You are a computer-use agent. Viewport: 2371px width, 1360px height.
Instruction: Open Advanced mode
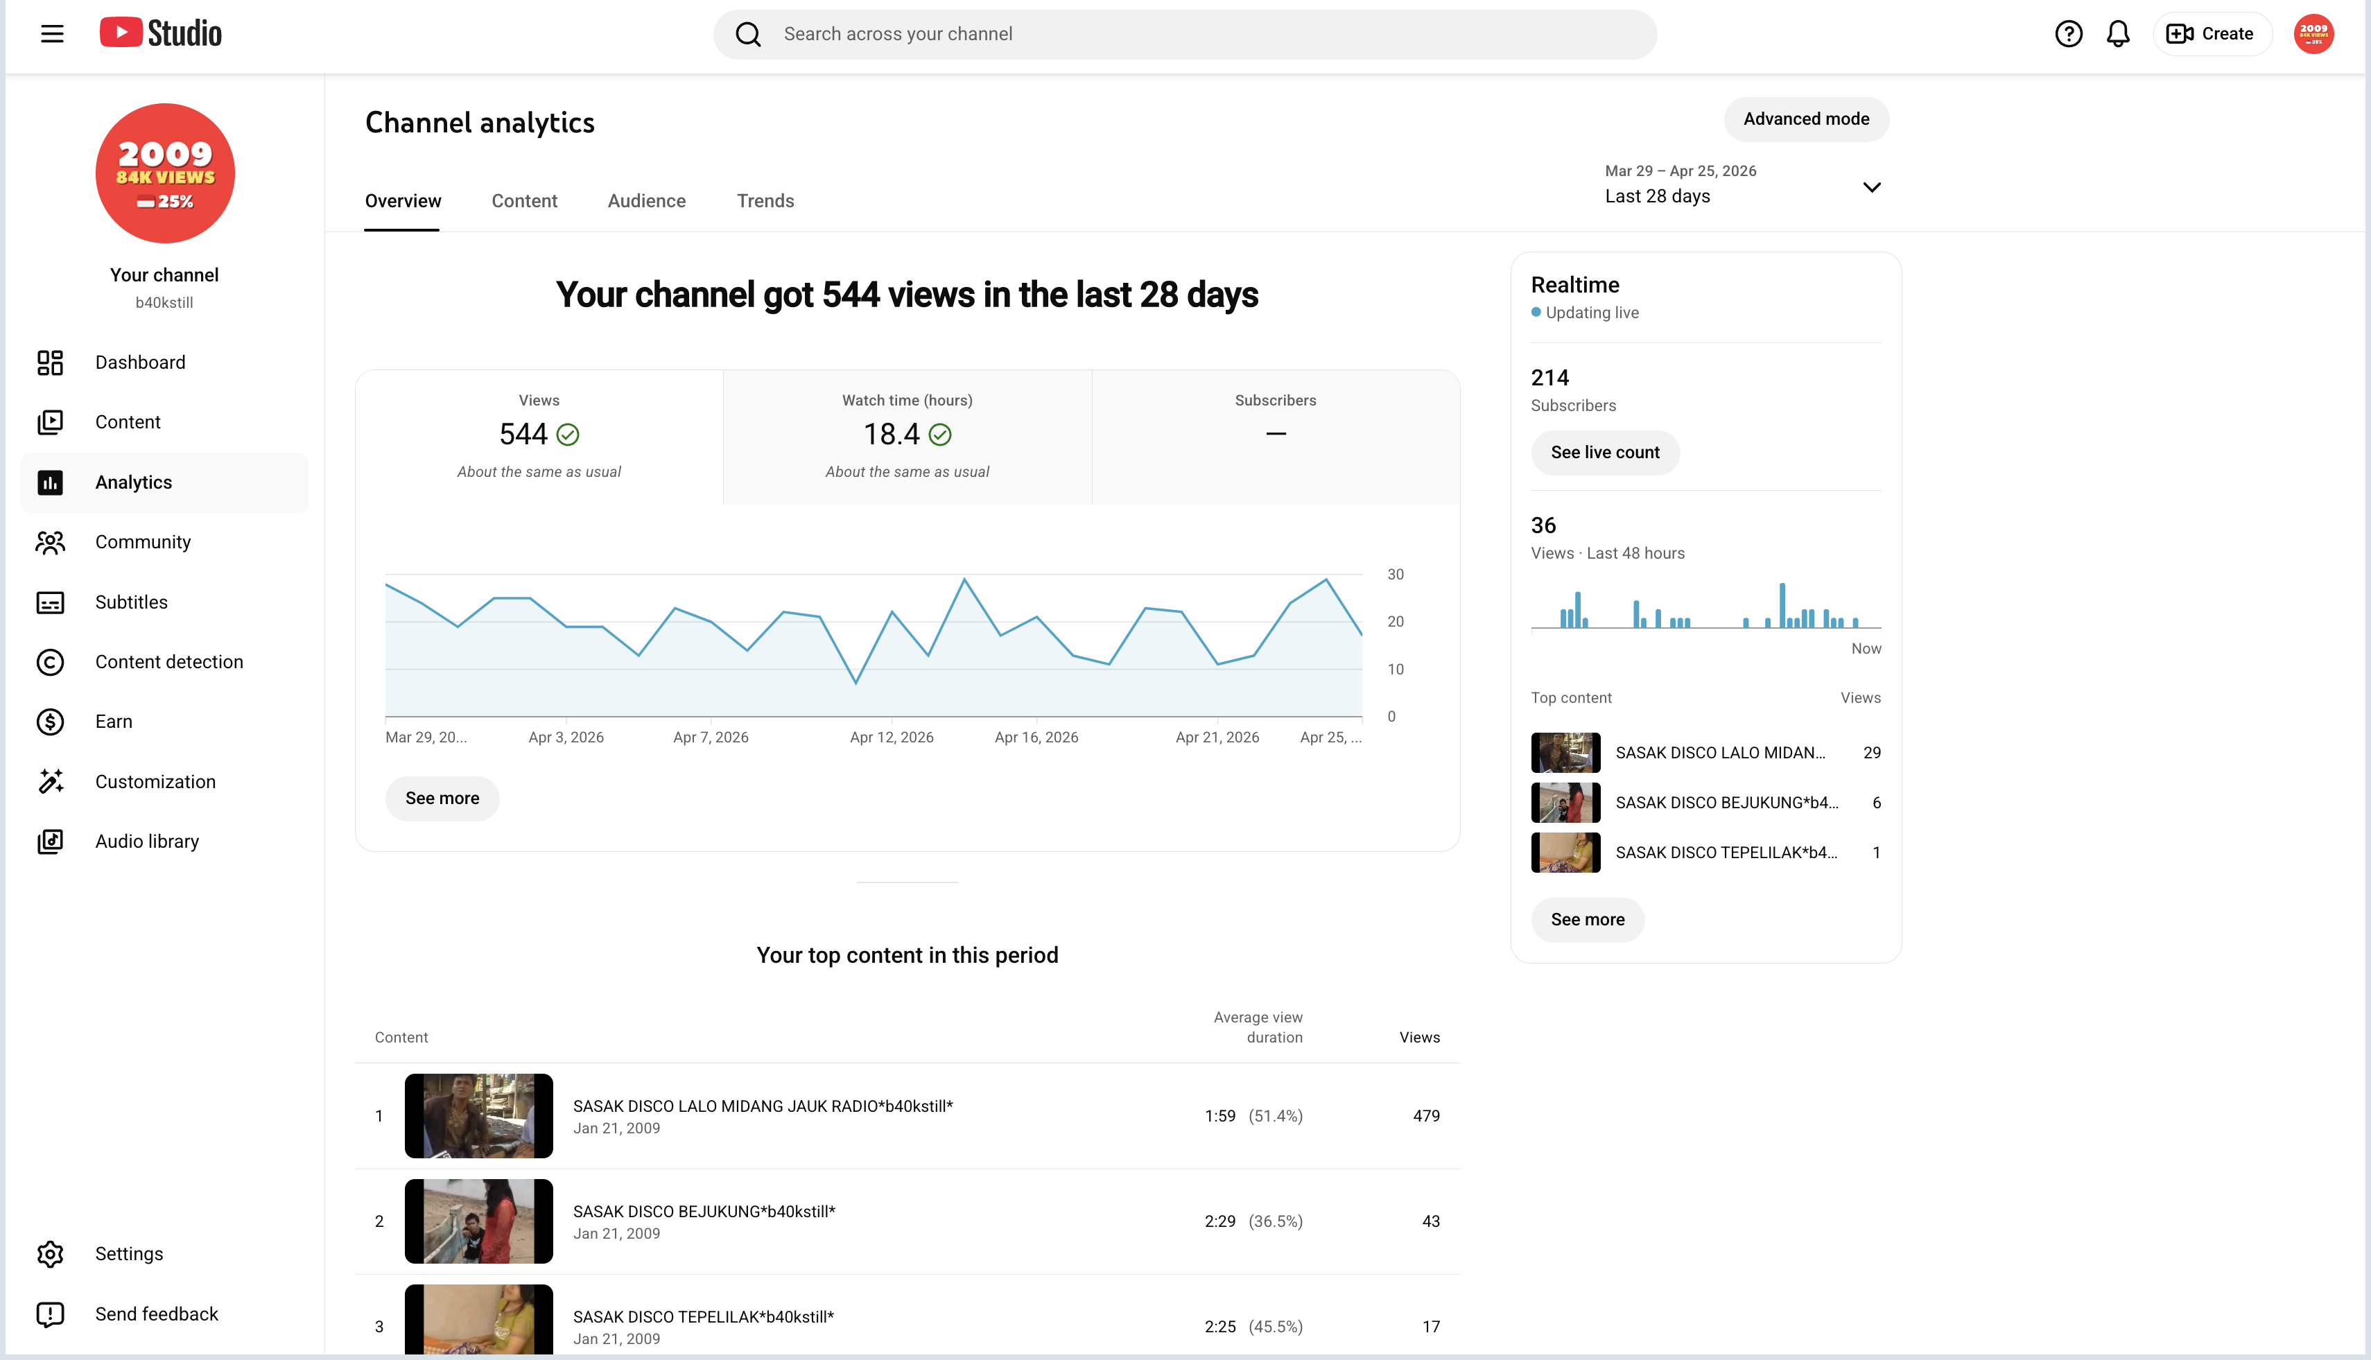(1806, 119)
